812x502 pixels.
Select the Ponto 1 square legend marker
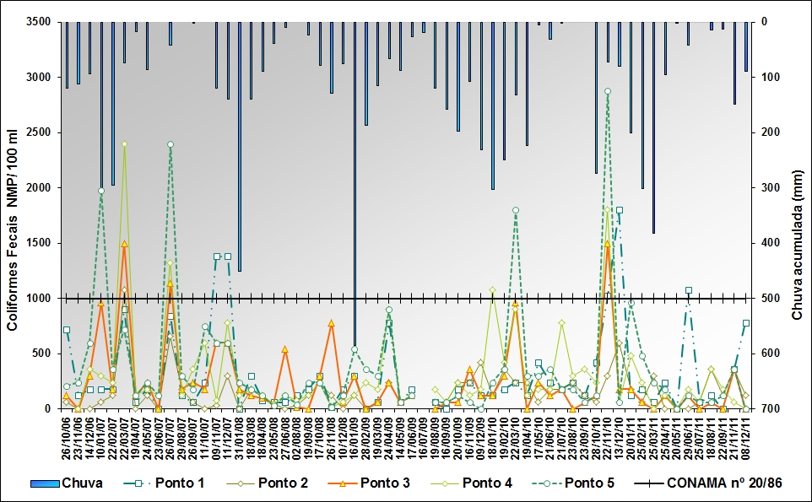pos(131,483)
